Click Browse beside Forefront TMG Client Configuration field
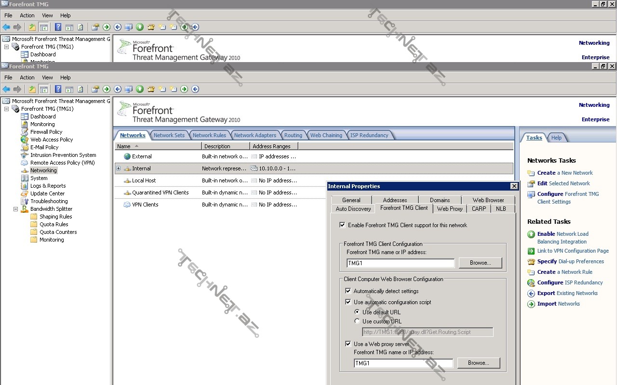 point(480,263)
